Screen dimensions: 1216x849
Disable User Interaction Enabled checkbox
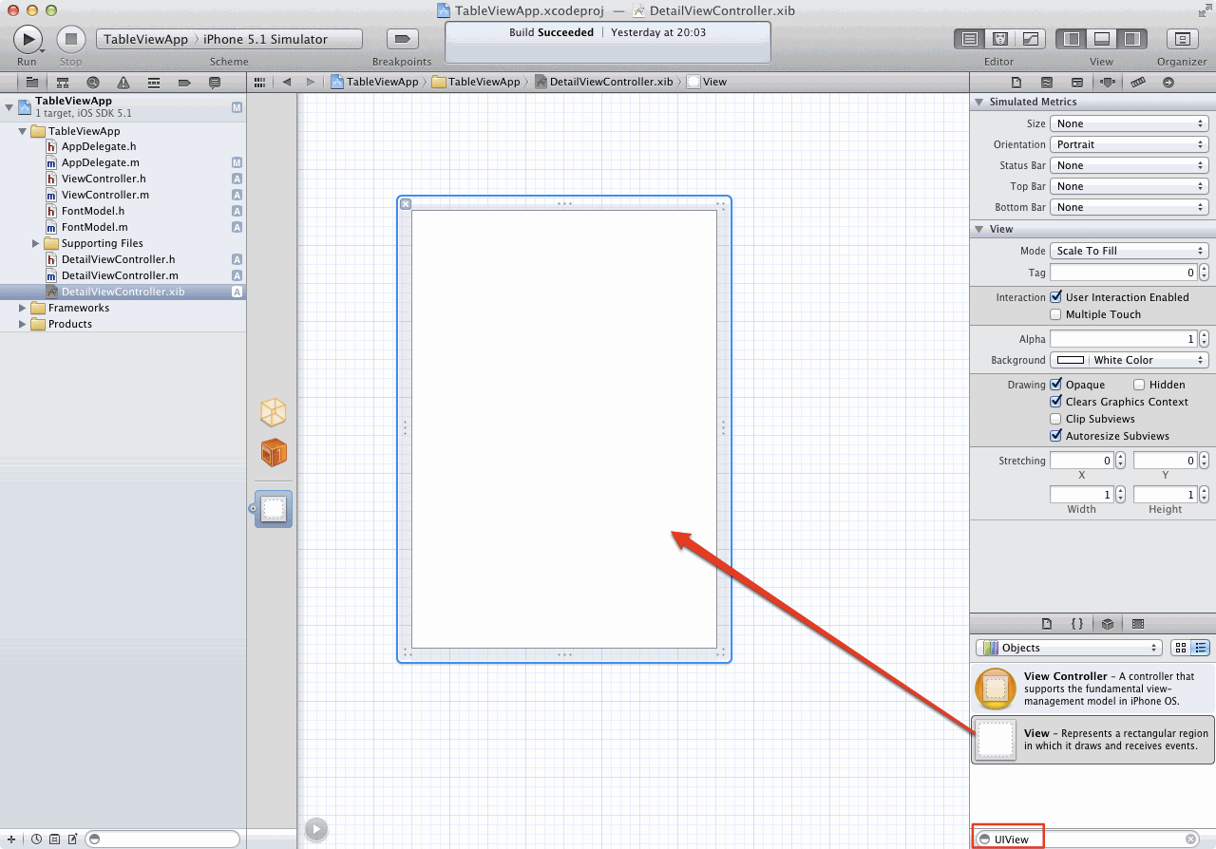click(x=1055, y=297)
